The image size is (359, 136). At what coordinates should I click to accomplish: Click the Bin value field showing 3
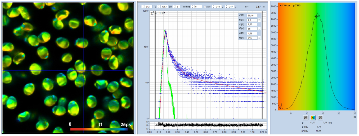click(178, 7)
